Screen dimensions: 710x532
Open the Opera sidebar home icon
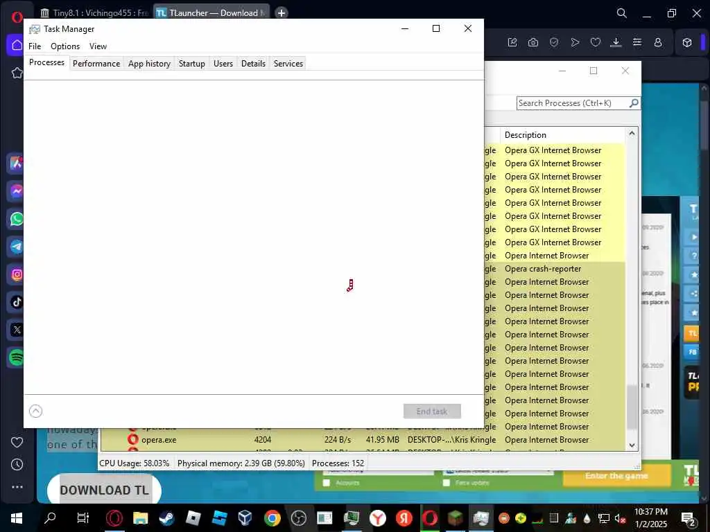click(x=17, y=45)
